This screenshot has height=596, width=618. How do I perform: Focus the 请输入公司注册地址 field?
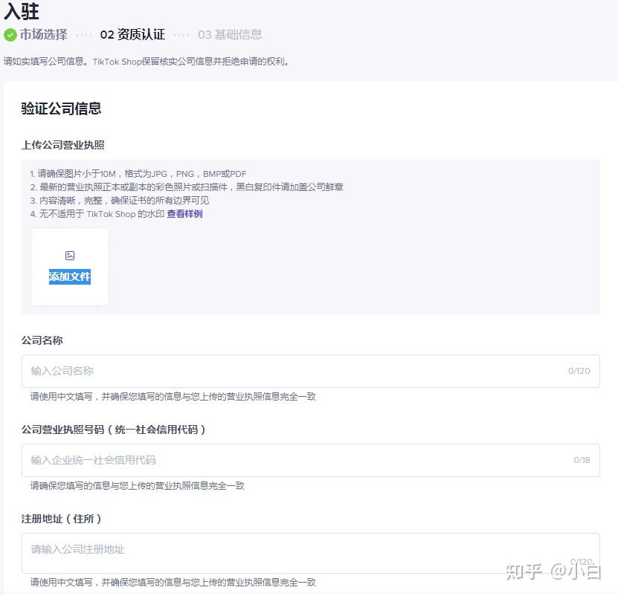(x=311, y=553)
